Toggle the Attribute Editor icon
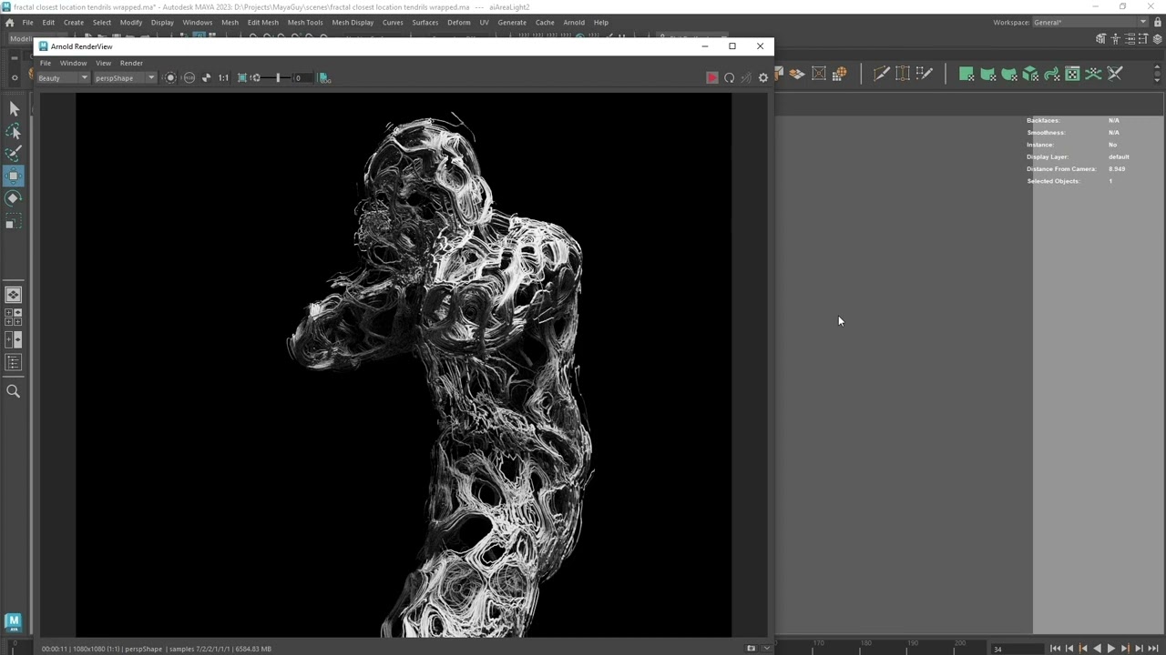The image size is (1166, 655). [1130, 39]
